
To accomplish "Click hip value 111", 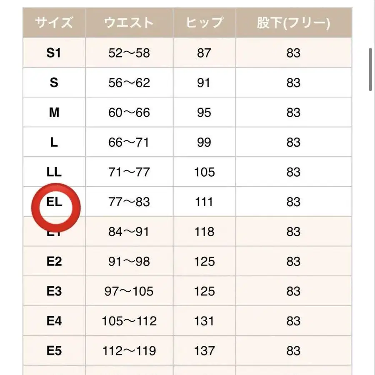I will click(x=204, y=202).
